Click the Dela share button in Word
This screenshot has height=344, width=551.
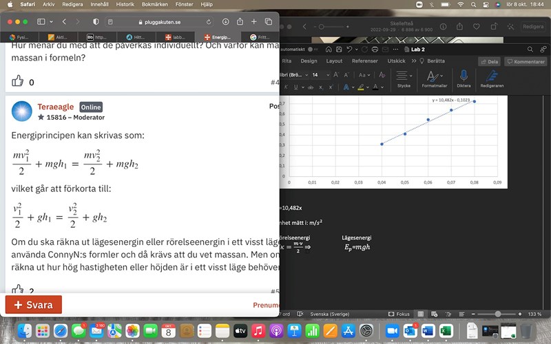[490, 61]
